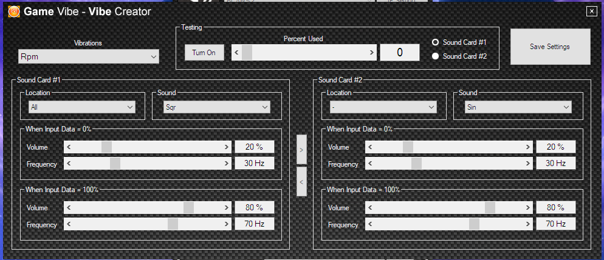Open the Vibrations dropdown showing Rpm
The height and width of the screenshot is (260, 604).
[89, 57]
